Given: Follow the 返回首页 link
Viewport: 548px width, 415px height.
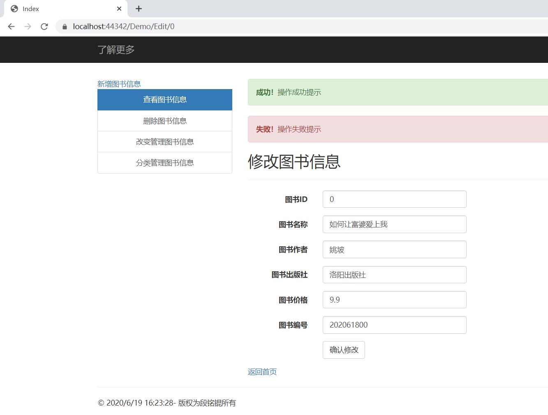Looking at the screenshot, I should pos(262,371).
